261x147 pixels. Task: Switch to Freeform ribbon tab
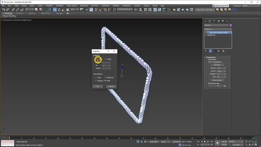tap(20, 13)
